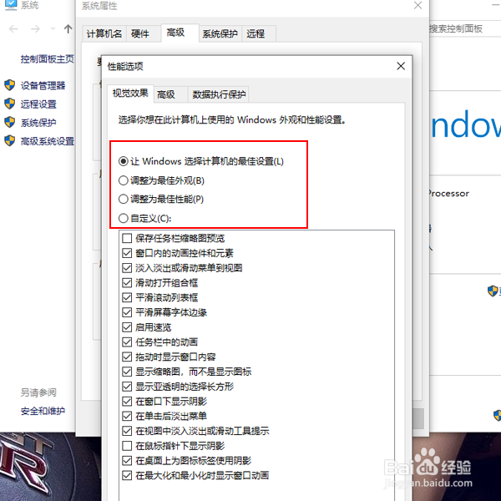Open 系统保护 tab in 系统属性
The height and width of the screenshot is (501, 501).
click(220, 33)
